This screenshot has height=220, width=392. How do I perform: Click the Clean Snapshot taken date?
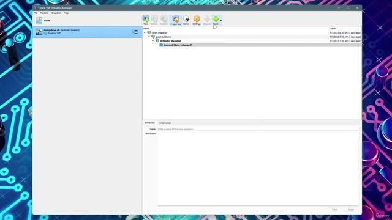345,32
